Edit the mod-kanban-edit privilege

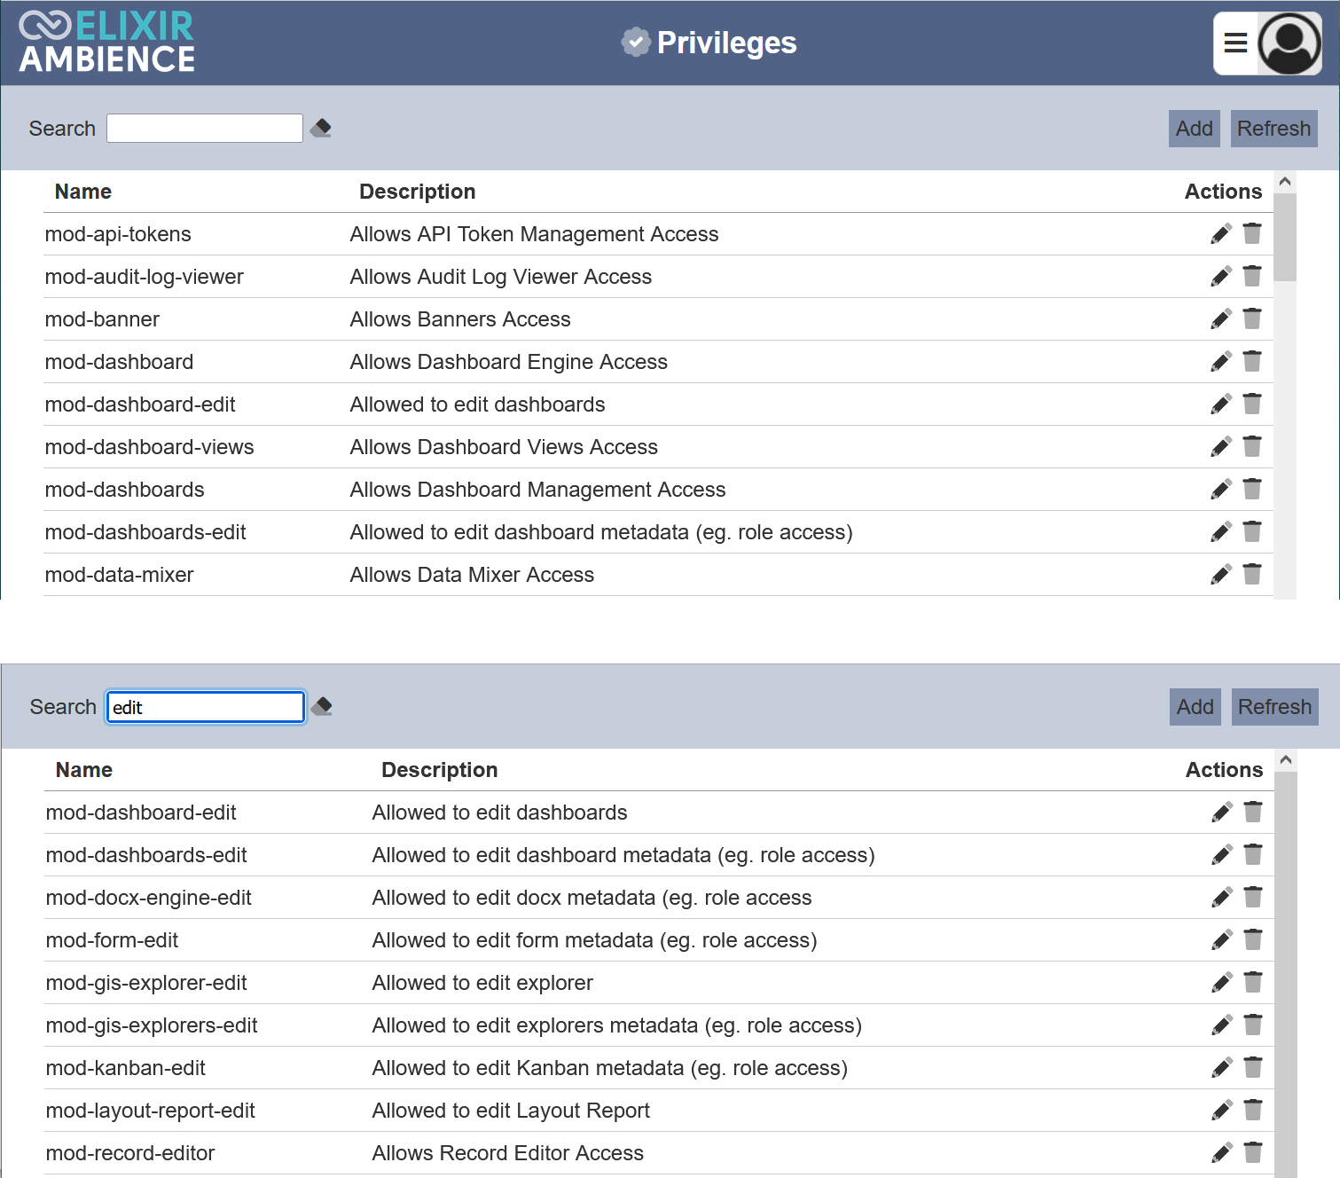(x=1221, y=1068)
